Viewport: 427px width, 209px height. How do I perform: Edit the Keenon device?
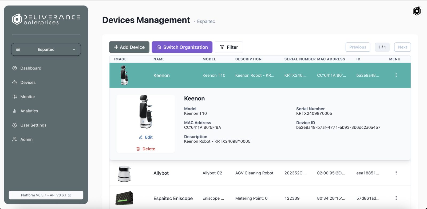(x=146, y=137)
